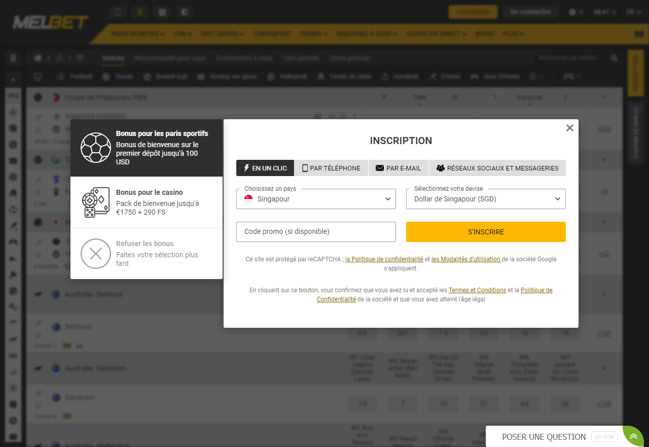The width and height of the screenshot is (649, 447).
Task: Select the 2ème période tab
Action: 349,58
